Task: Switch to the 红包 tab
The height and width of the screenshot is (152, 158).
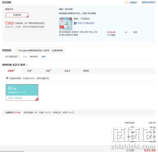Action: click(30, 71)
